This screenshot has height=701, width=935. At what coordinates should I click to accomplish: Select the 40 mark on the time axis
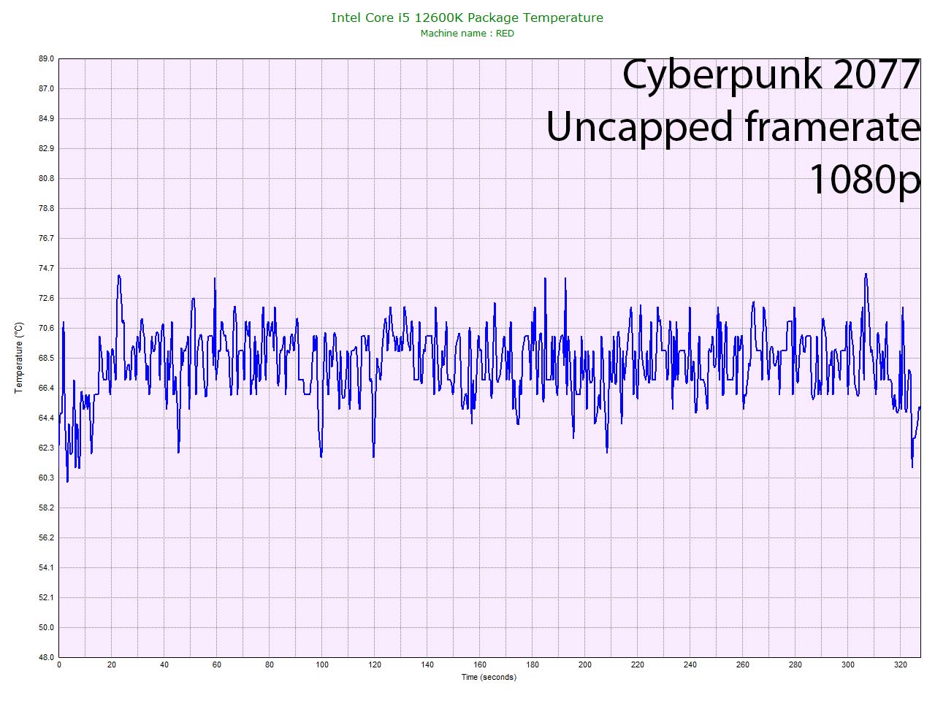click(164, 665)
